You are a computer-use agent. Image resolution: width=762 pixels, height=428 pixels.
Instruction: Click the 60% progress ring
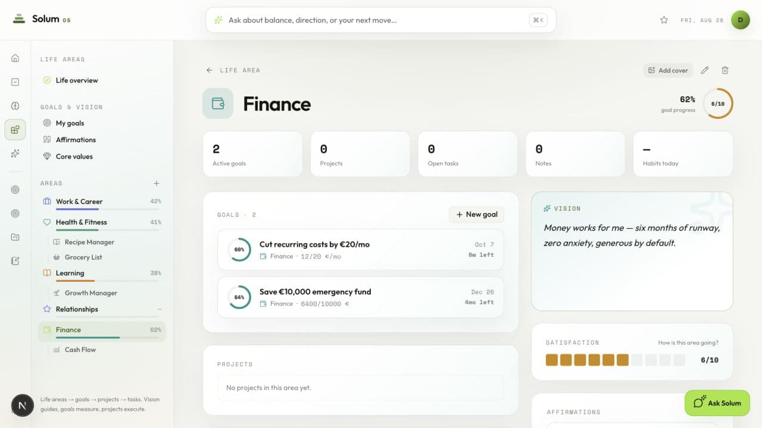pos(239,250)
